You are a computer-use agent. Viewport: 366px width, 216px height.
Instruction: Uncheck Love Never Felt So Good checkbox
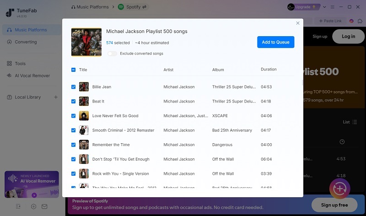tap(73, 116)
